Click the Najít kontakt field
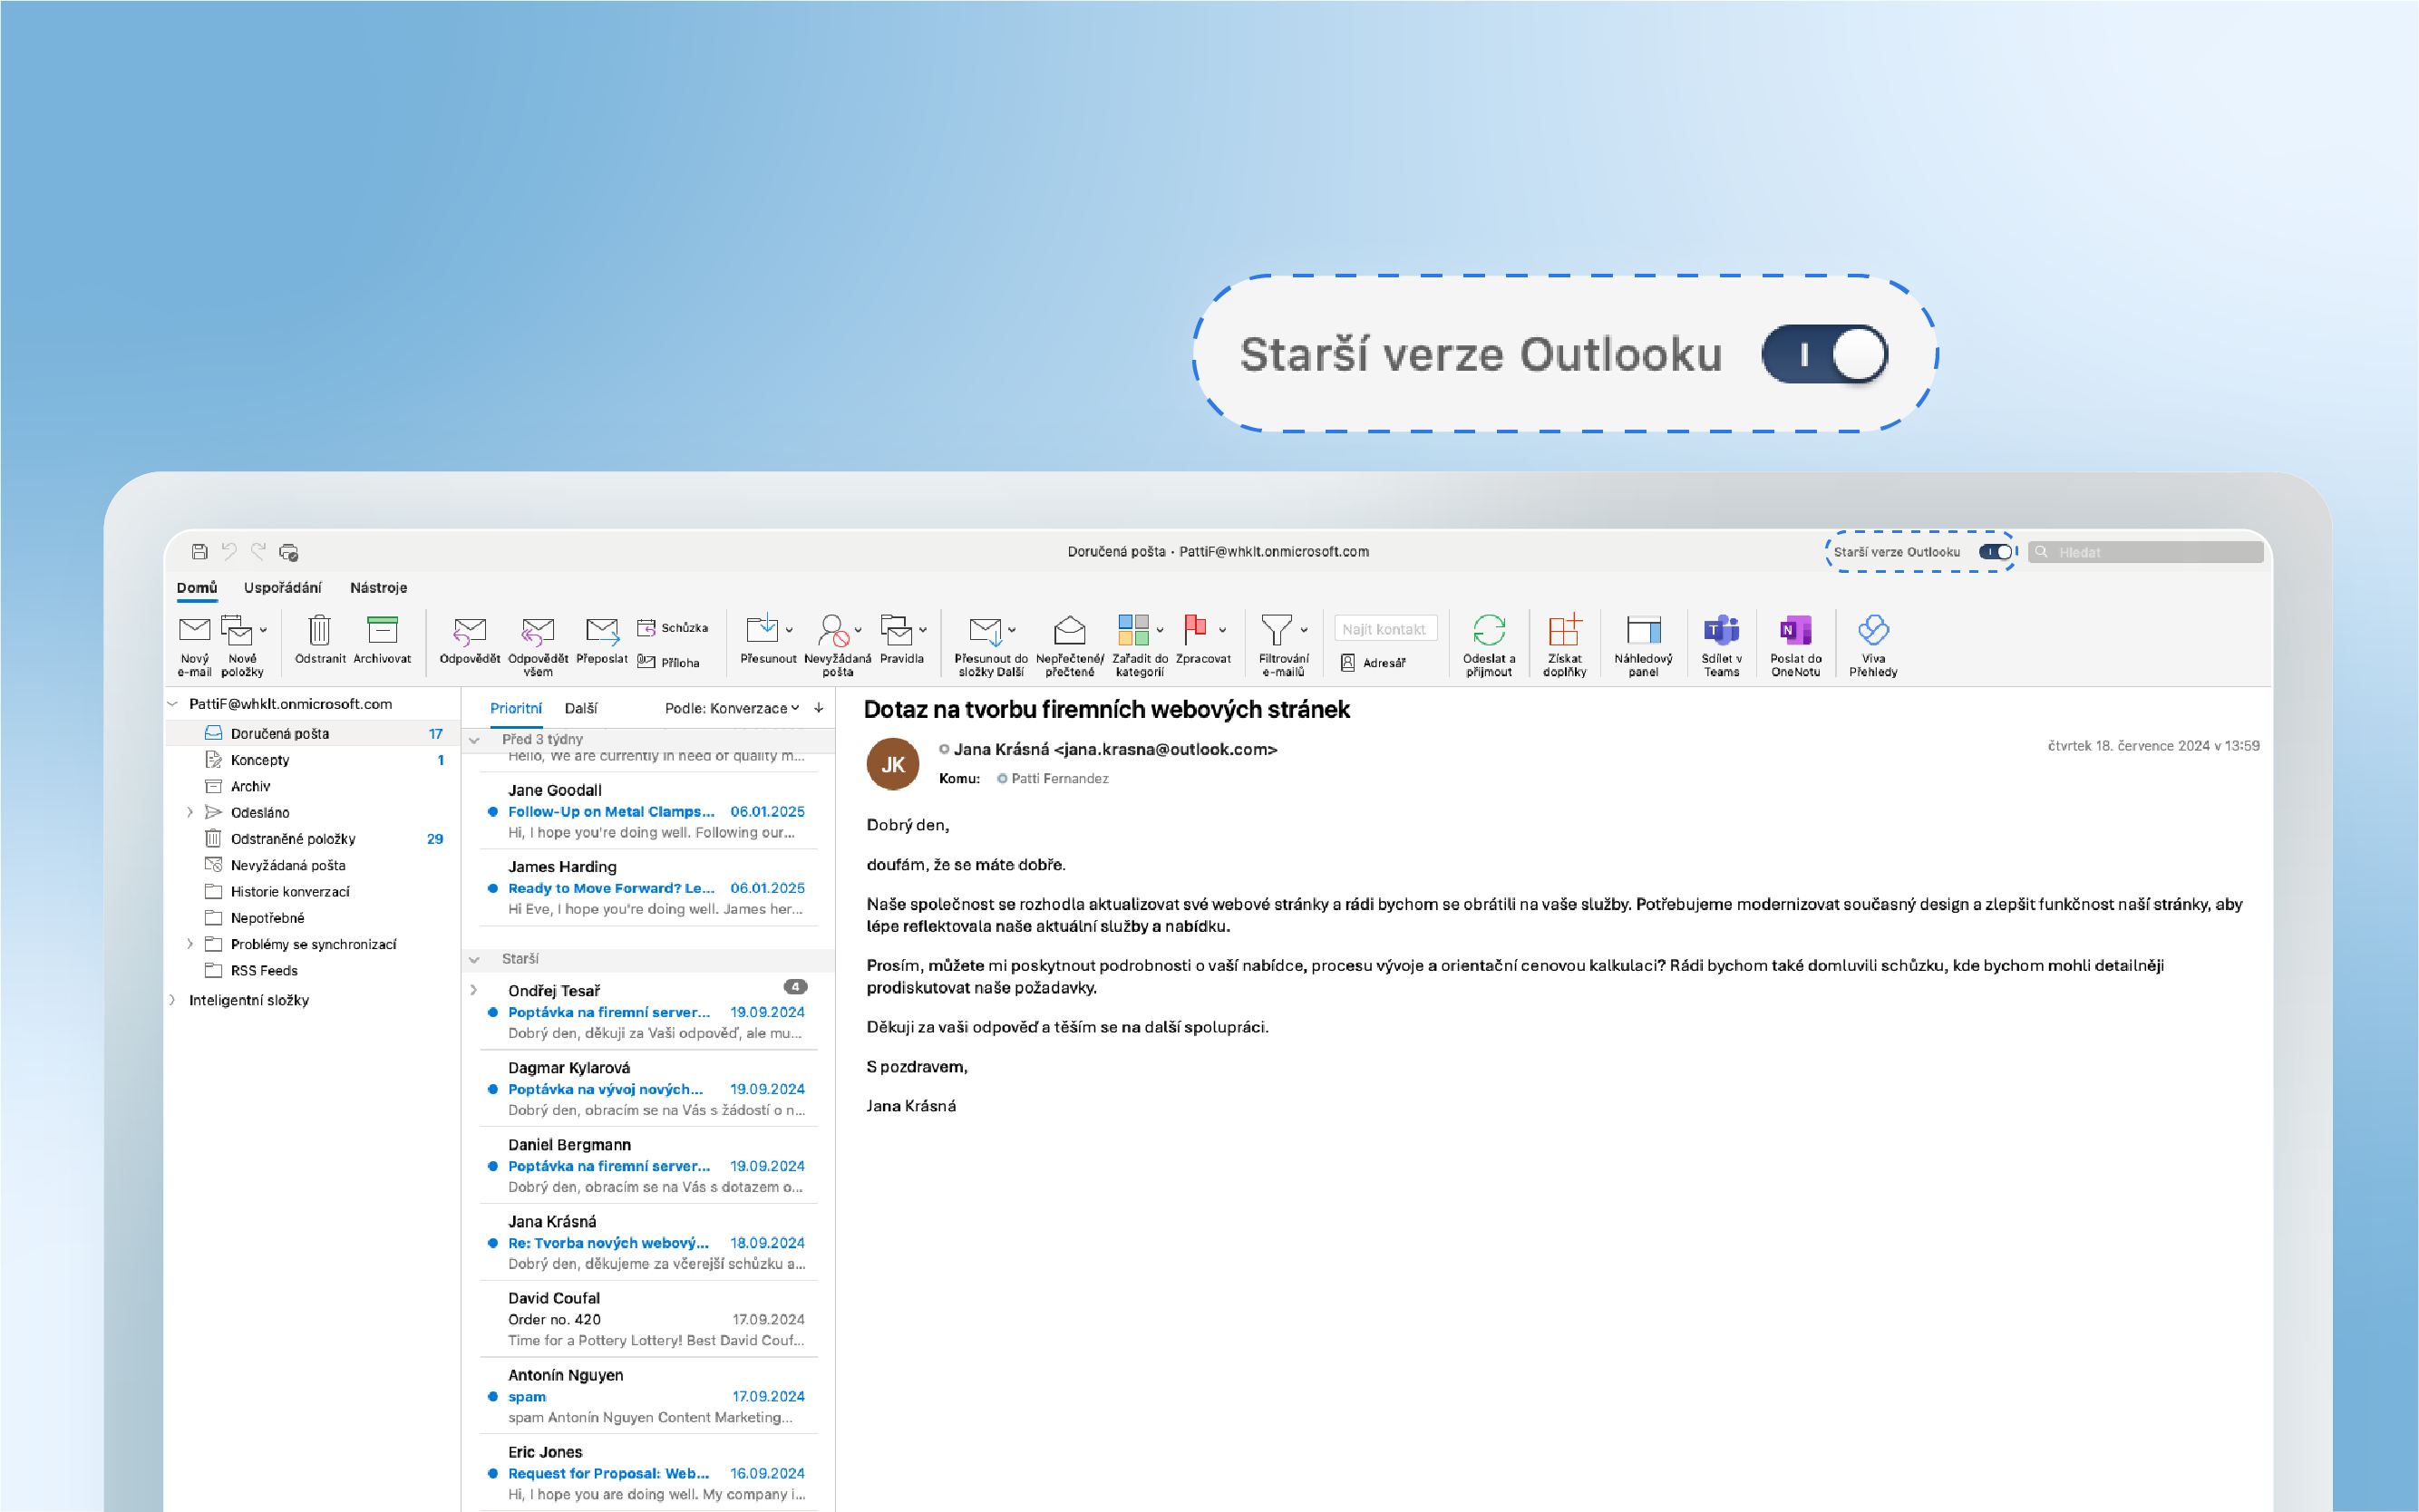The width and height of the screenshot is (2419, 1512). click(x=1385, y=629)
